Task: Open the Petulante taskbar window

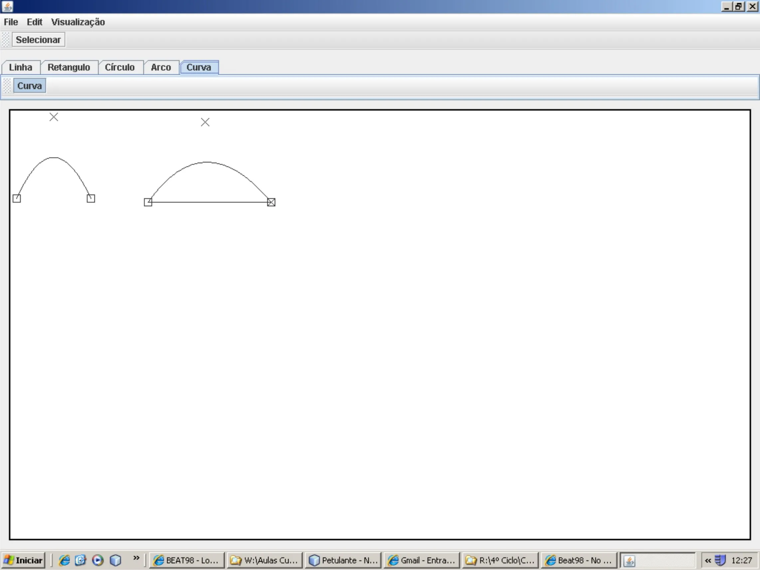Action: pos(343,560)
